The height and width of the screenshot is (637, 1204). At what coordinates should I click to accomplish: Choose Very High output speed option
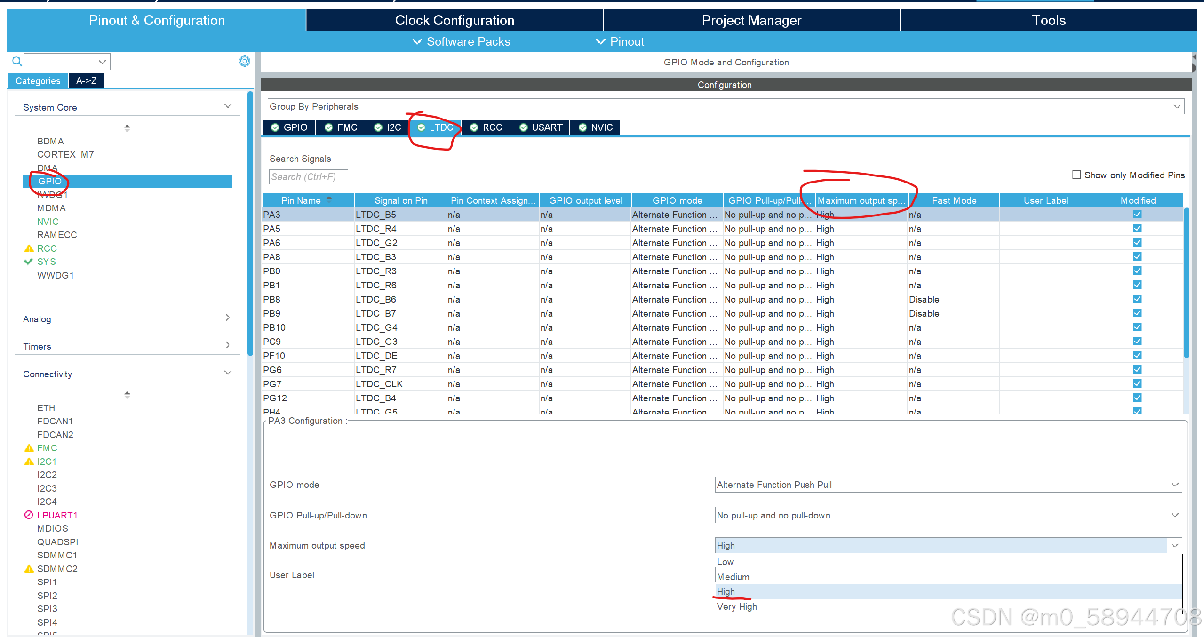coord(737,606)
